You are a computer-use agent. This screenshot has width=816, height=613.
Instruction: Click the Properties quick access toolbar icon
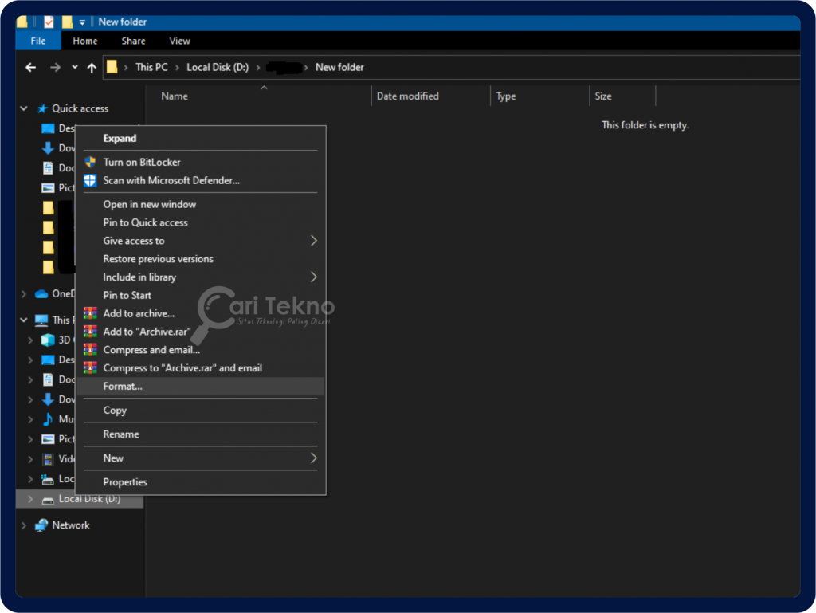pos(49,22)
